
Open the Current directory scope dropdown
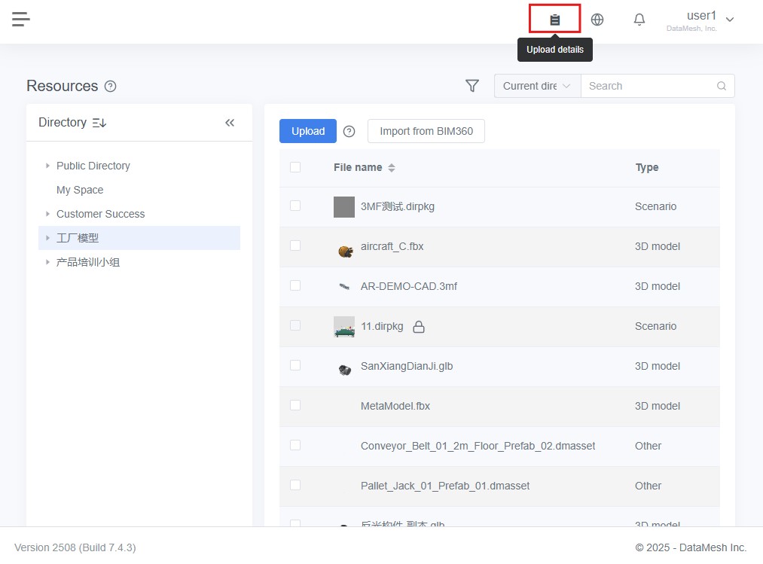click(537, 86)
